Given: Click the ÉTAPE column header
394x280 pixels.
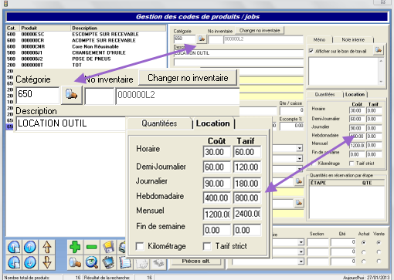Looking at the screenshot, I should pyautogui.click(x=318, y=183).
